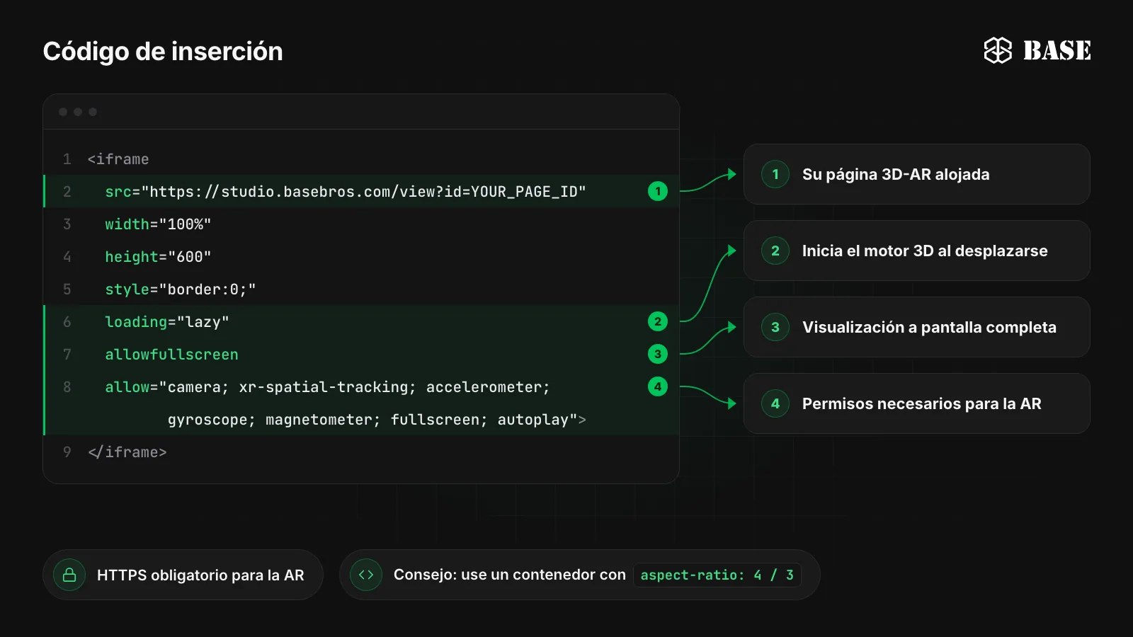1133x637 pixels.
Task: Click the code brackets icon beside Consejo
Action: point(366,575)
